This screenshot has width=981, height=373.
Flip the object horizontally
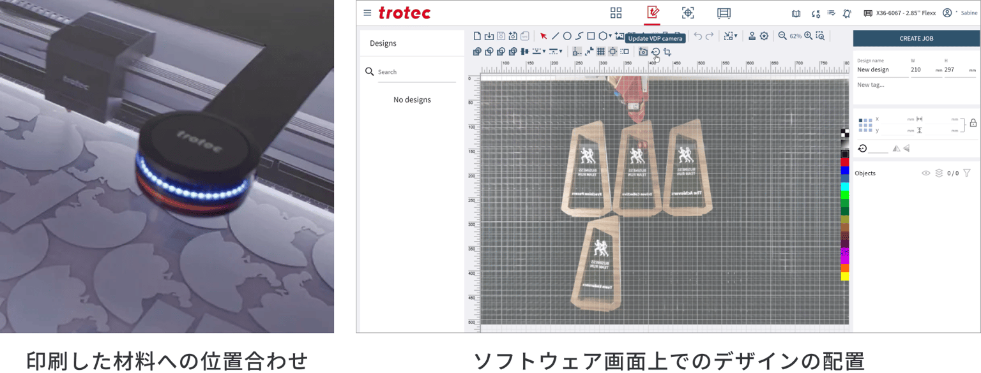896,148
